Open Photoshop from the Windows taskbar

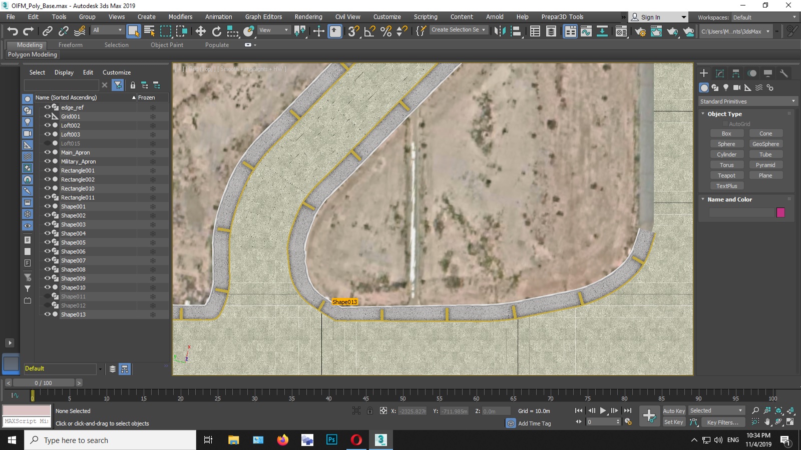(332, 440)
